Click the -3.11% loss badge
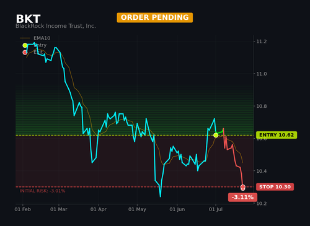This screenshot has width=310, height=226. coord(242,198)
